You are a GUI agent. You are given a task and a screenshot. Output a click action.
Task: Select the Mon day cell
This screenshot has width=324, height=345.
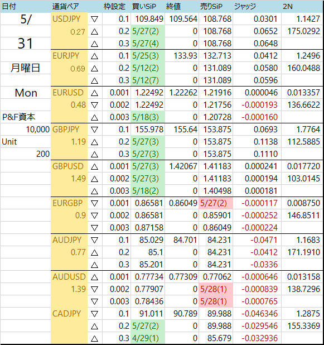click(25, 93)
